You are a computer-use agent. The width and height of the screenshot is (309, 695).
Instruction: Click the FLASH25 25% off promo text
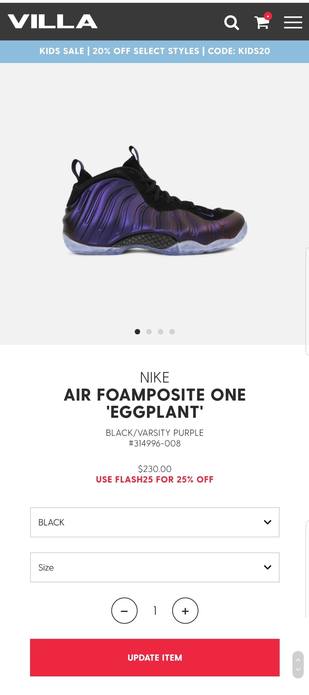tap(155, 480)
